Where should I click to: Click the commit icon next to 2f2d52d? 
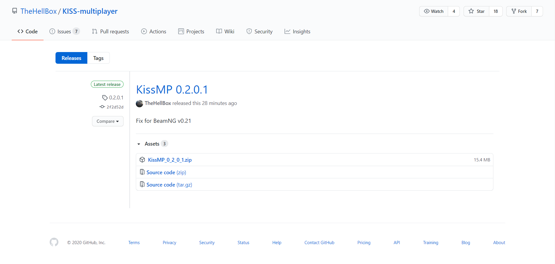[102, 107]
